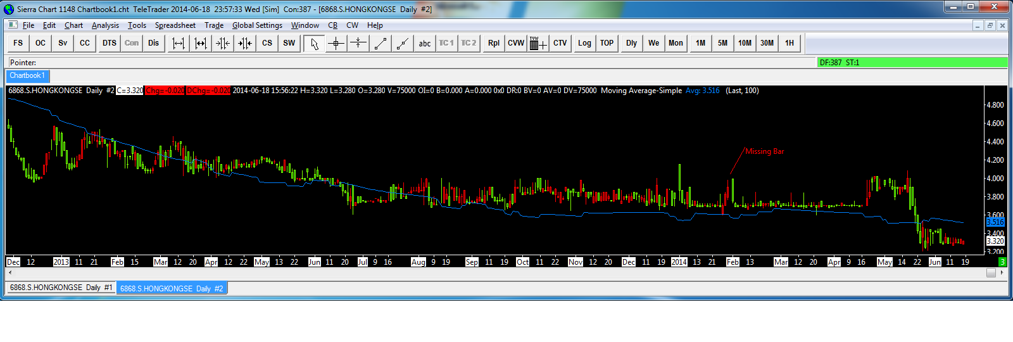Viewport: 1013px width, 342px height.
Task: Click the Dis disconnect toolbar button
Action: pyautogui.click(x=153, y=43)
